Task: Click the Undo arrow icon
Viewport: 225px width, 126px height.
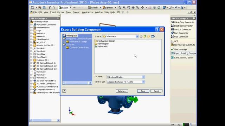Action: coord(50,8)
